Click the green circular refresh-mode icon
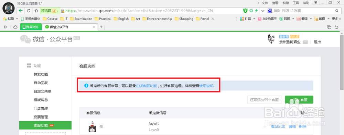 (251, 11)
